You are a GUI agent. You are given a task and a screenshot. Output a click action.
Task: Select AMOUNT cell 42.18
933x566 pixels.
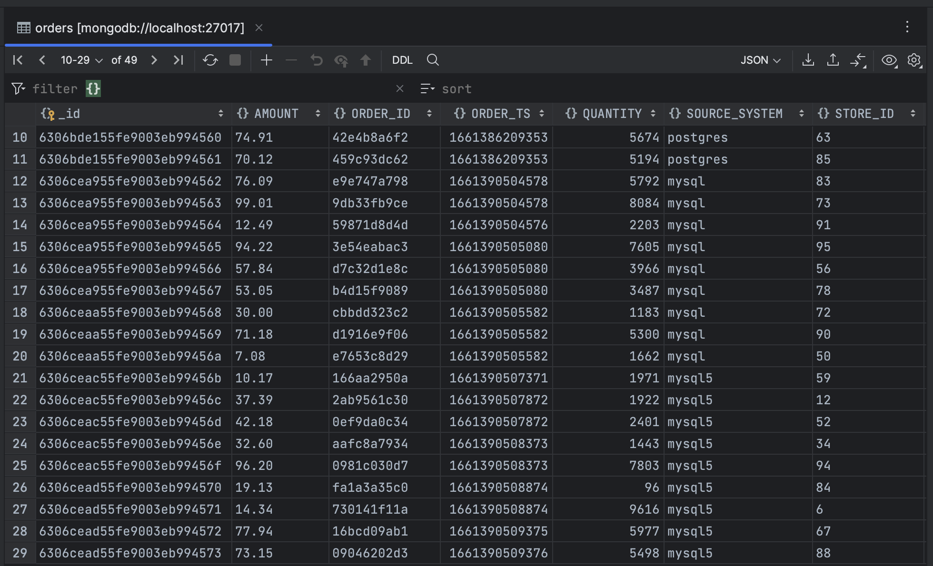tap(280, 422)
